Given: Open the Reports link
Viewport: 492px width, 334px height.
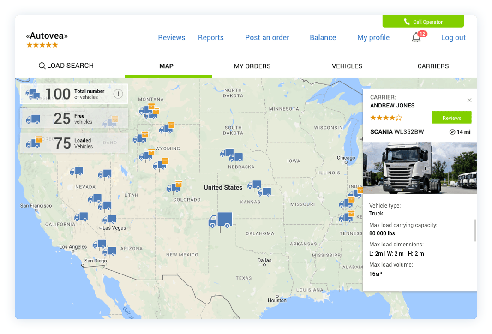Looking at the screenshot, I should (x=211, y=38).
